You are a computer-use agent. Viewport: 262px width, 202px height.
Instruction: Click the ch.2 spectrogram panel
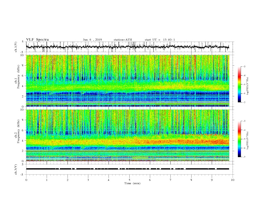(128, 135)
